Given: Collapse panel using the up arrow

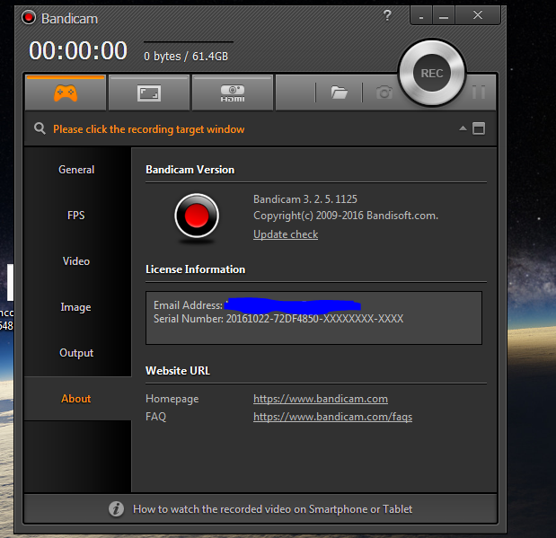Looking at the screenshot, I should [x=463, y=128].
